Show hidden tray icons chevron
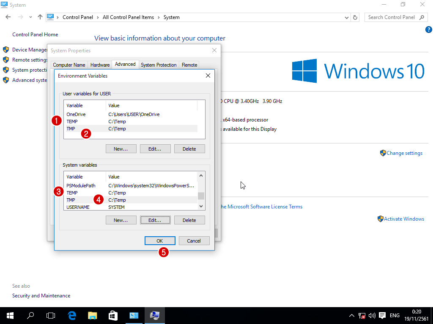Screen dimensions: 433x324 (x=351, y=316)
